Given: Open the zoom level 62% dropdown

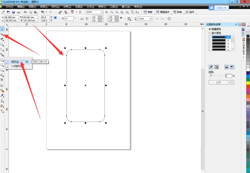Looking at the screenshot, I should click(x=102, y=12).
